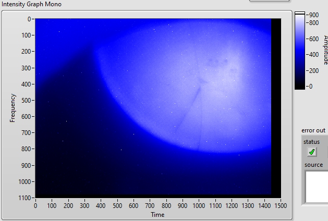Click the '0' marker on Amplitude scale
Image resolution: width=328 pixels, height=221 pixels.
click(311, 87)
